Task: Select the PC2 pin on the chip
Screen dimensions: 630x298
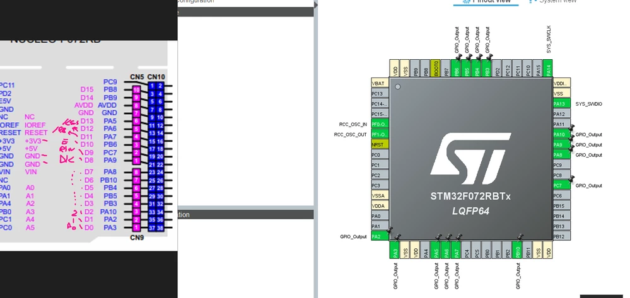Action: coord(380,175)
